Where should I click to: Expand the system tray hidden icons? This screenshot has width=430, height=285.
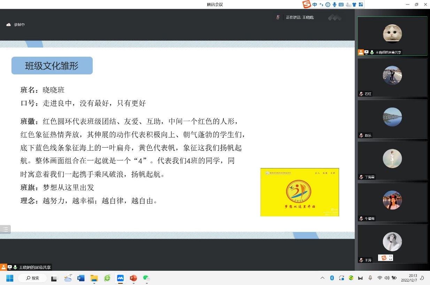tap(322, 278)
